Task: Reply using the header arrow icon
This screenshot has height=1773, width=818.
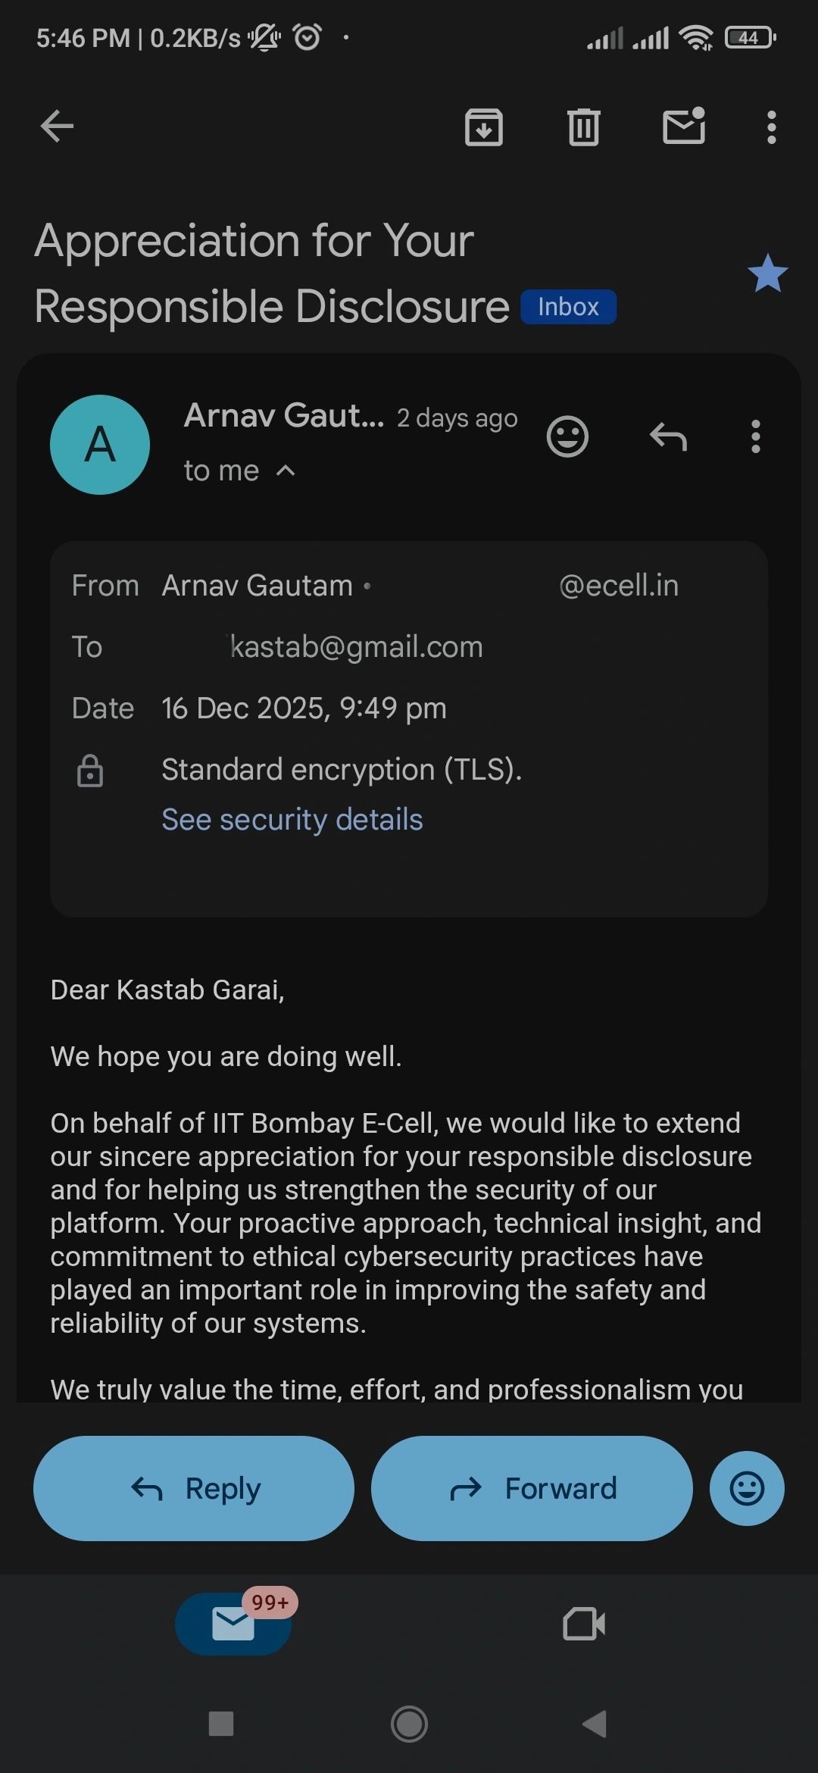Action: tap(668, 436)
